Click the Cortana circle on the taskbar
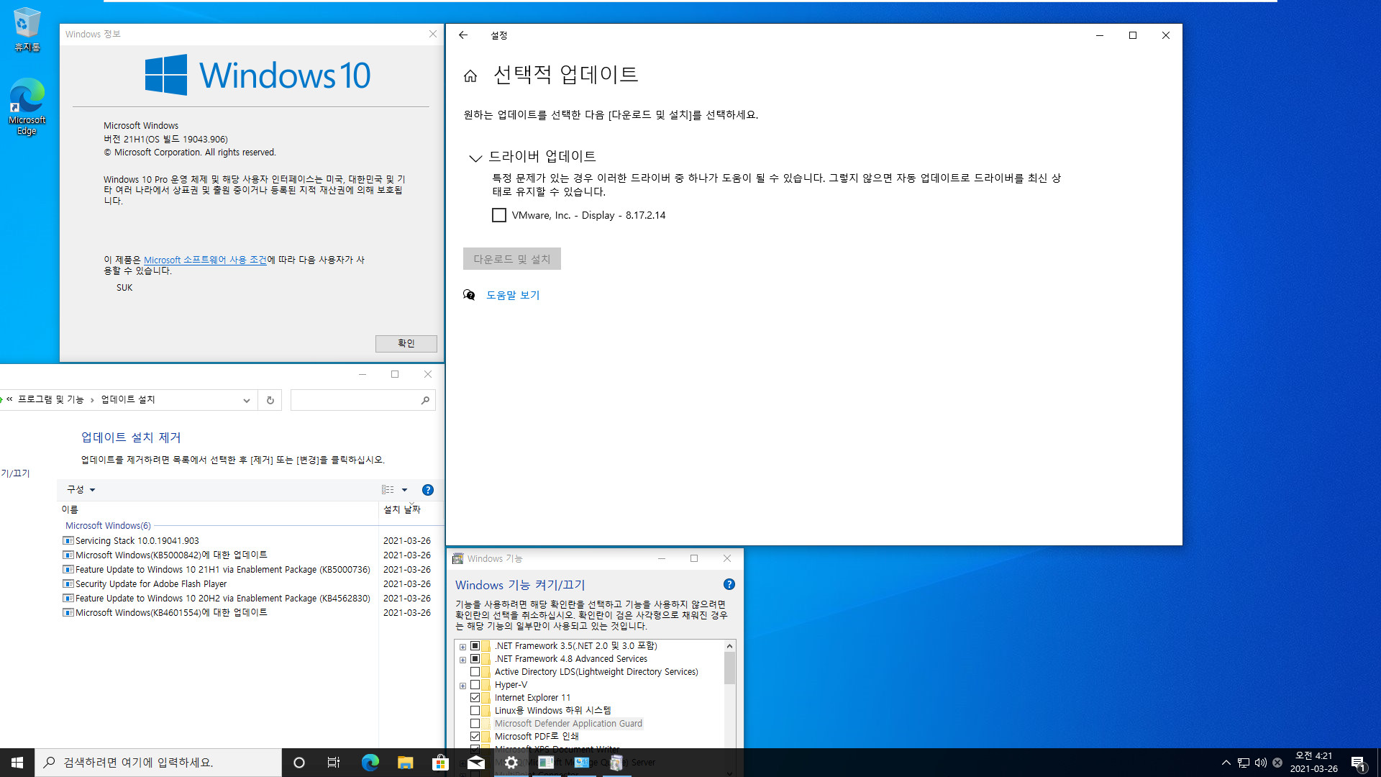The height and width of the screenshot is (777, 1381). 299,763
